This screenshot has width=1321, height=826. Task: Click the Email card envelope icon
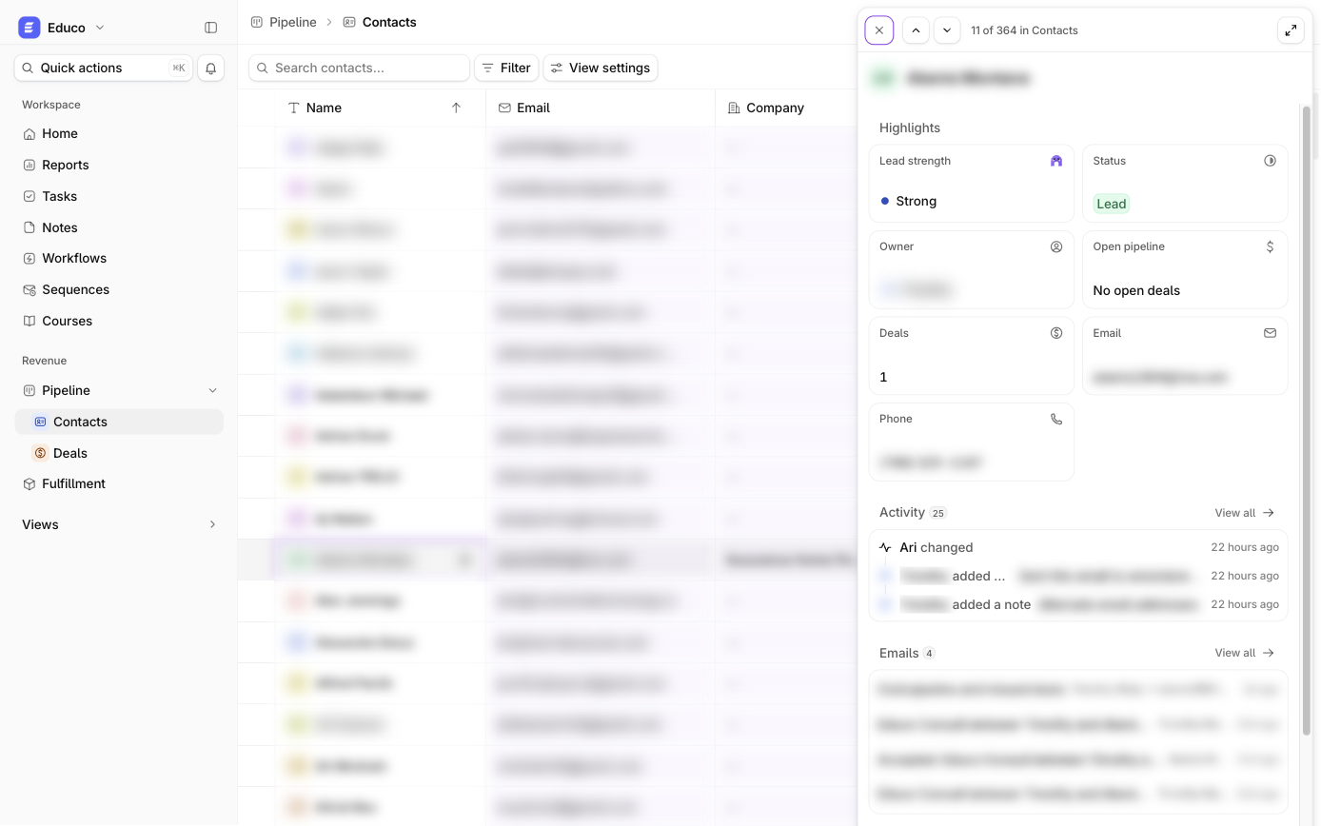pos(1270,333)
